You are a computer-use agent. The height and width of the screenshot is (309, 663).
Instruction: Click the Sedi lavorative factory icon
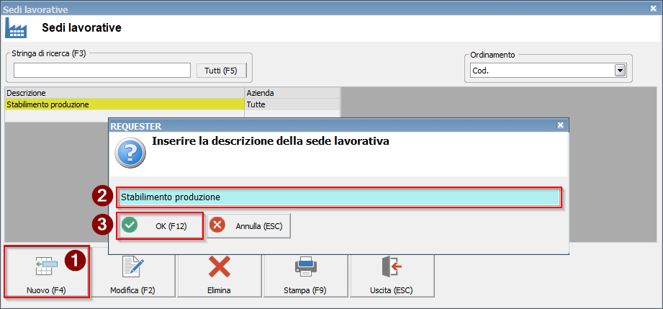pyautogui.click(x=16, y=29)
